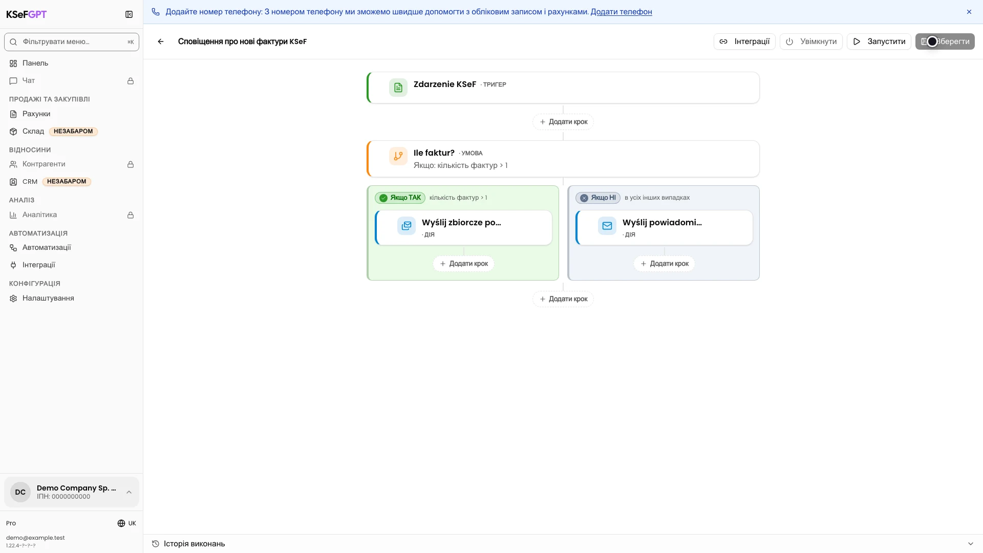Click the Pro plan label
The height and width of the screenshot is (553, 983).
click(x=11, y=523)
